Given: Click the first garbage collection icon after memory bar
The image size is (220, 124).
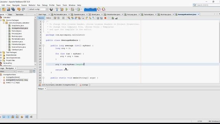Looking at the screenshot, I should click(x=99, y=9).
